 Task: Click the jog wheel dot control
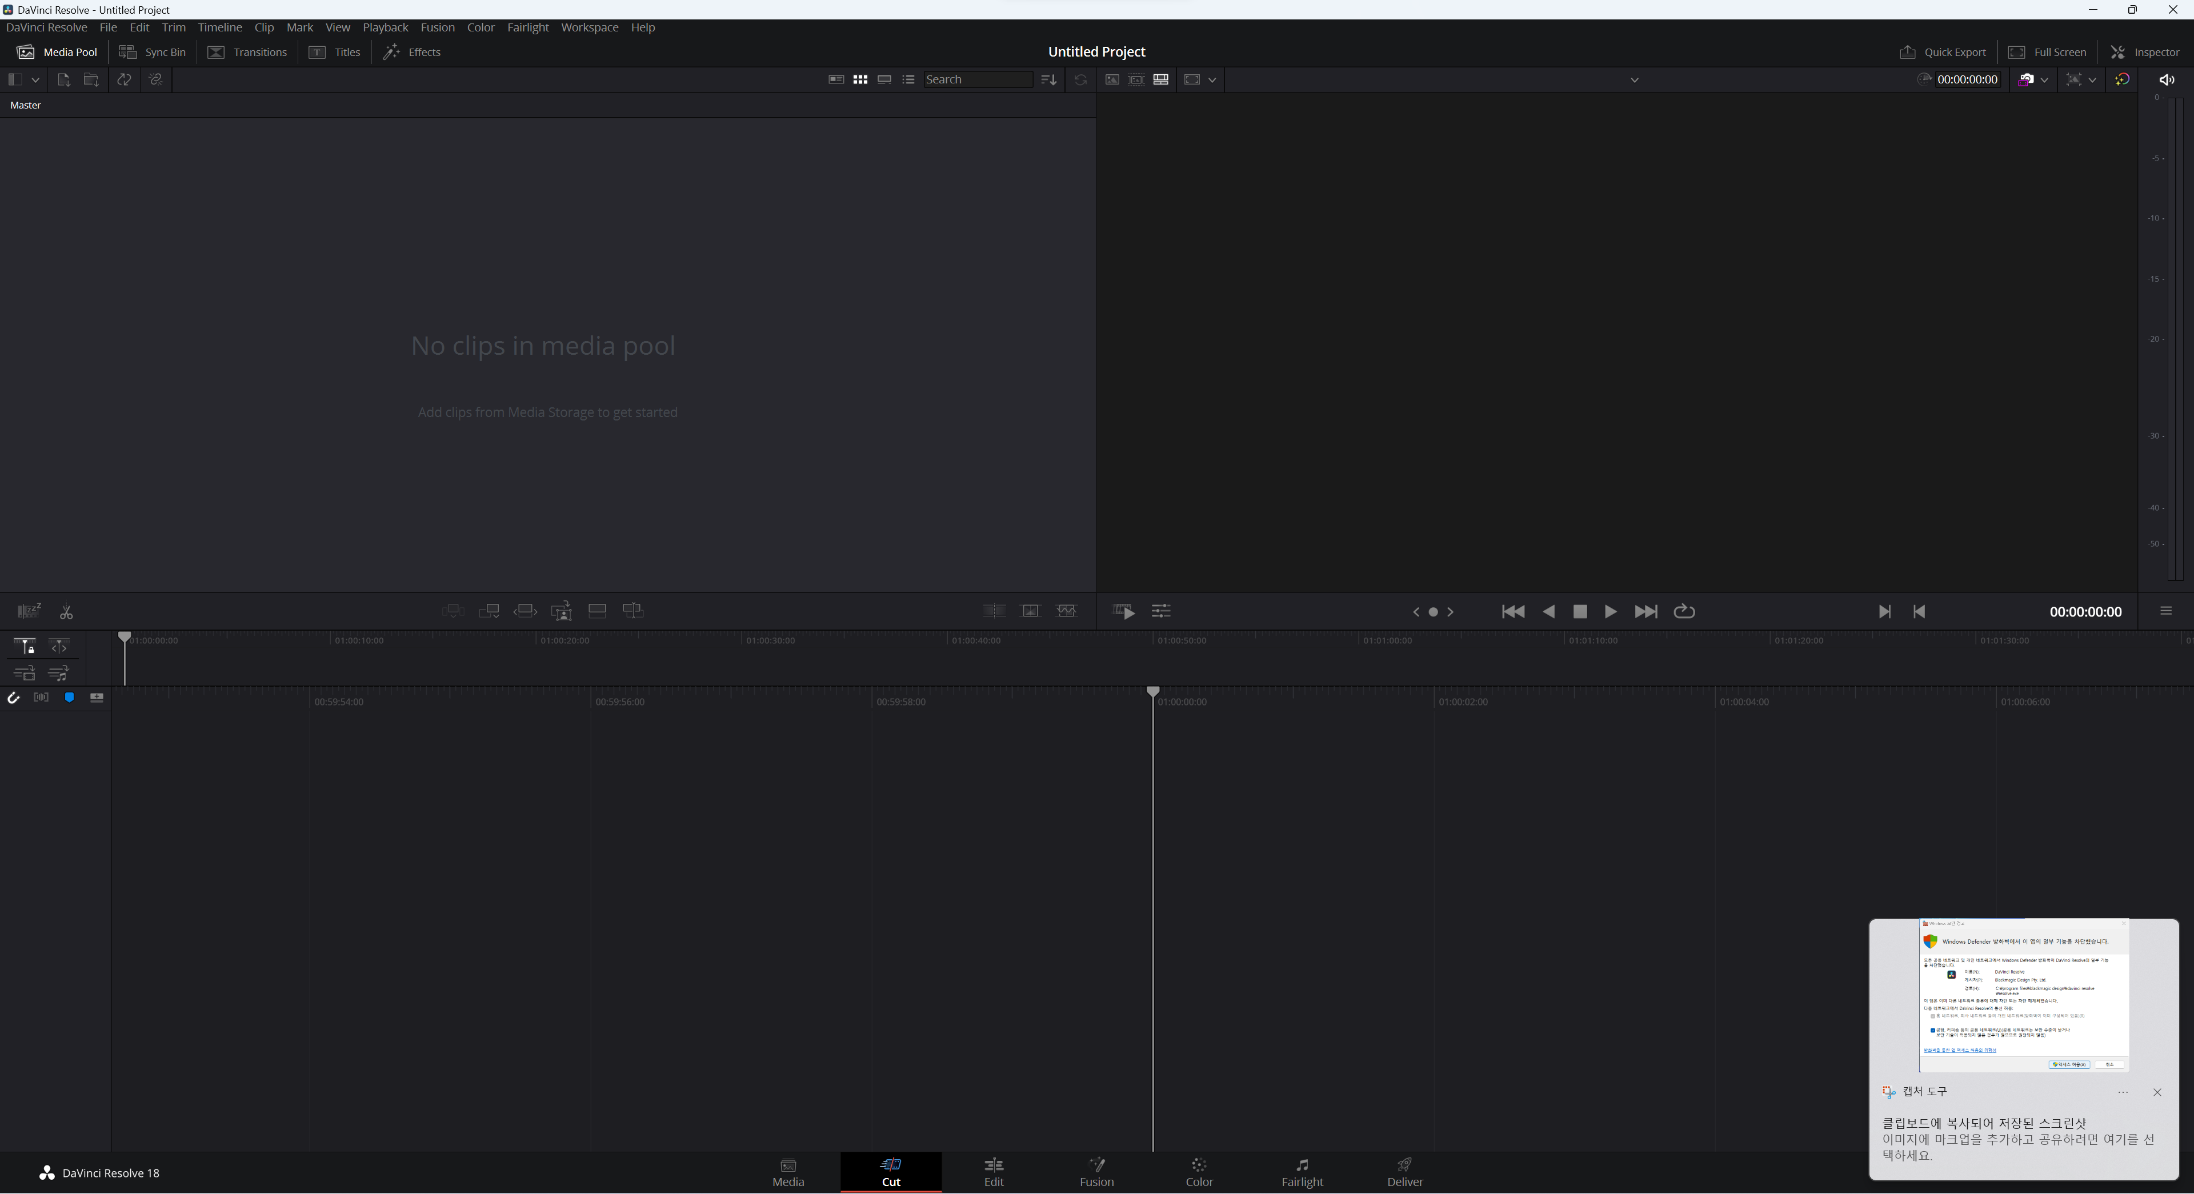(x=1432, y=611)
